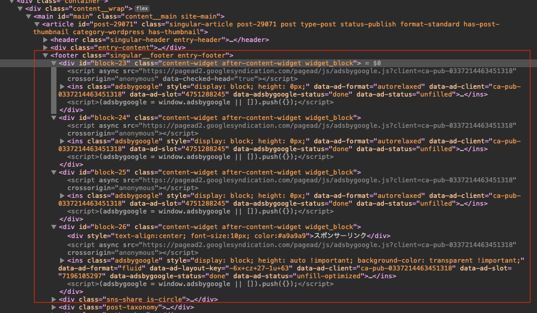Viewport: 537px width, 313px height.
Task: Select the push script line in block-25
Action: click(201, 212)
